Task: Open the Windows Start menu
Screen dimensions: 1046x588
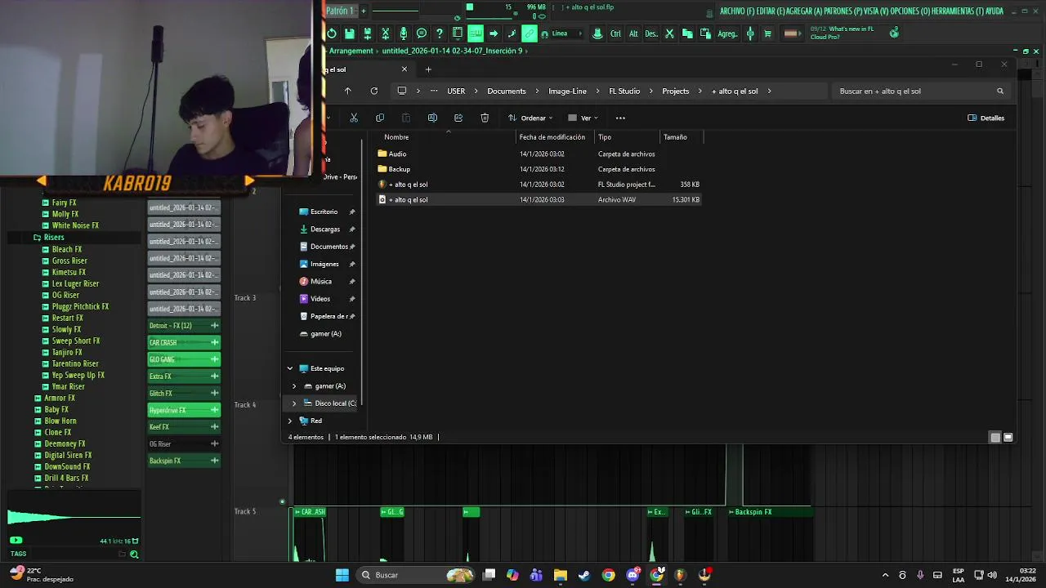Action: pyautogui.click(x=342, y=575)
